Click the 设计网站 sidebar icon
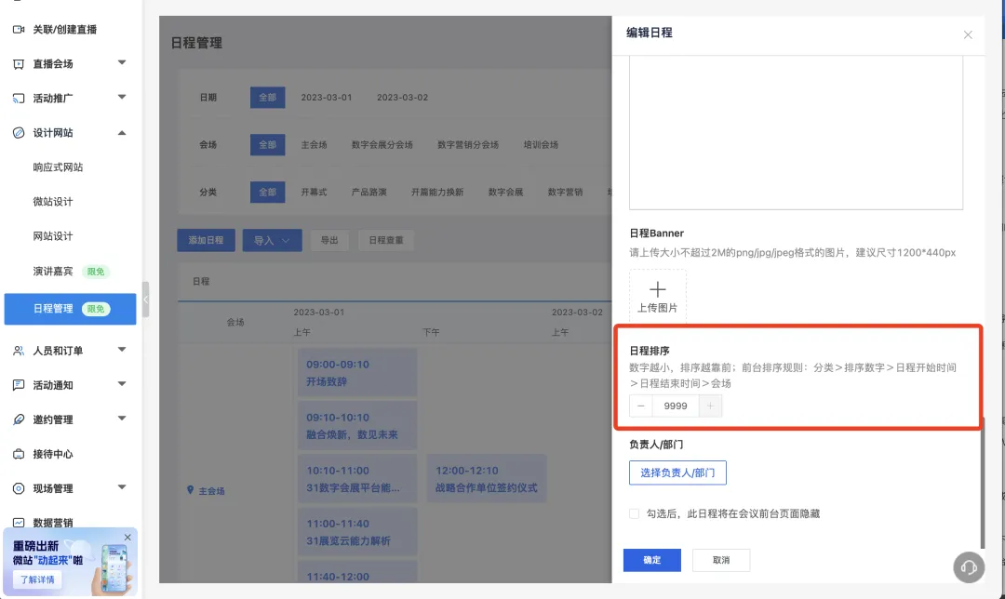The width and height of the screenshot is (1005, 599). point(18,133)
